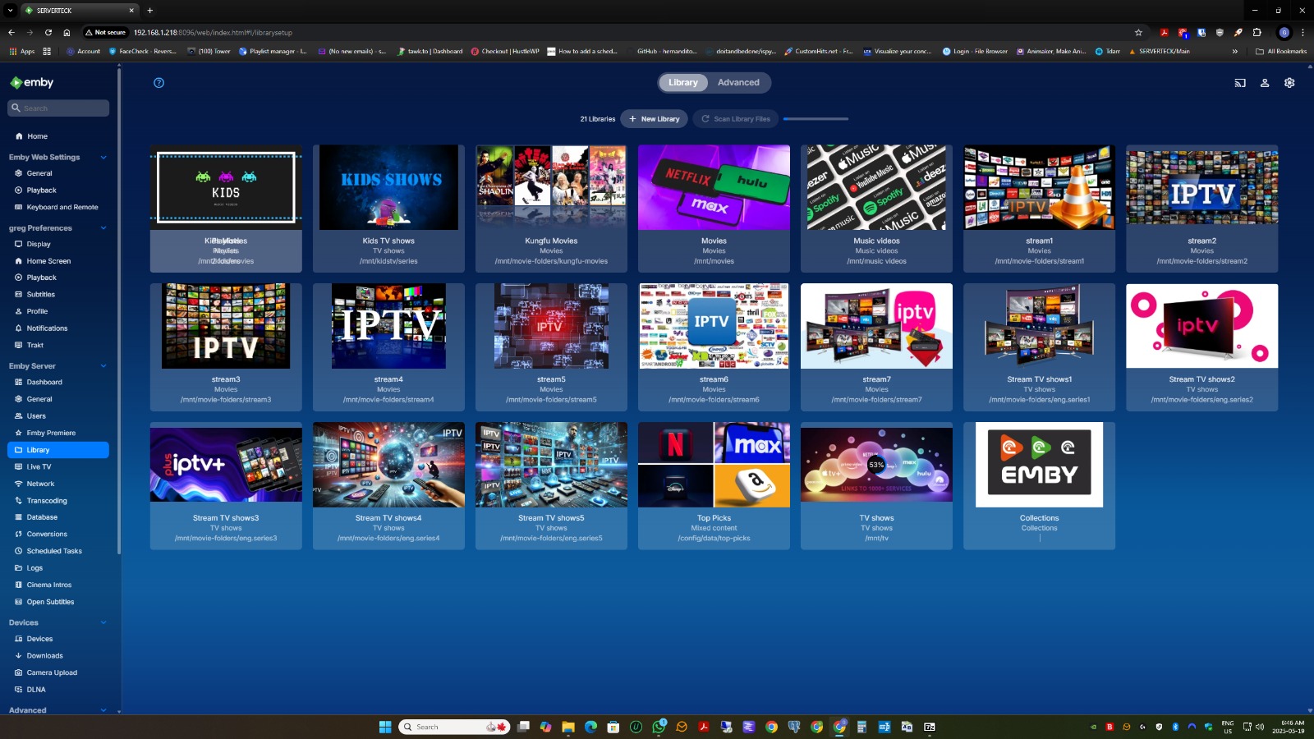Click the library scan progress bar
The image size is (1314, 739).
[816, 119]
